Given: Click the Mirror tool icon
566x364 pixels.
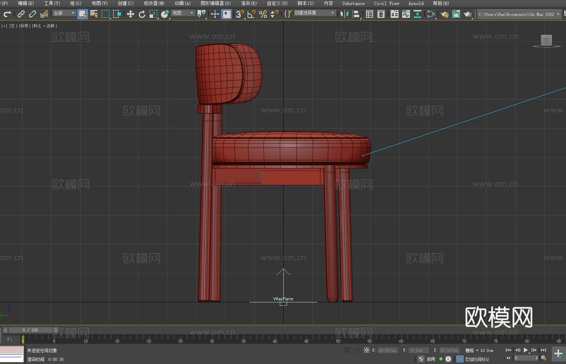Looking at the screenshot, I should pos(345,14).
